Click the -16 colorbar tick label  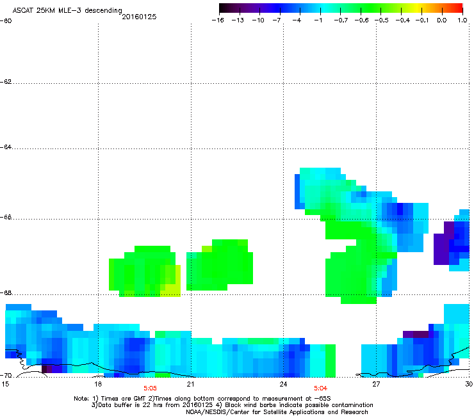(218, 20)
